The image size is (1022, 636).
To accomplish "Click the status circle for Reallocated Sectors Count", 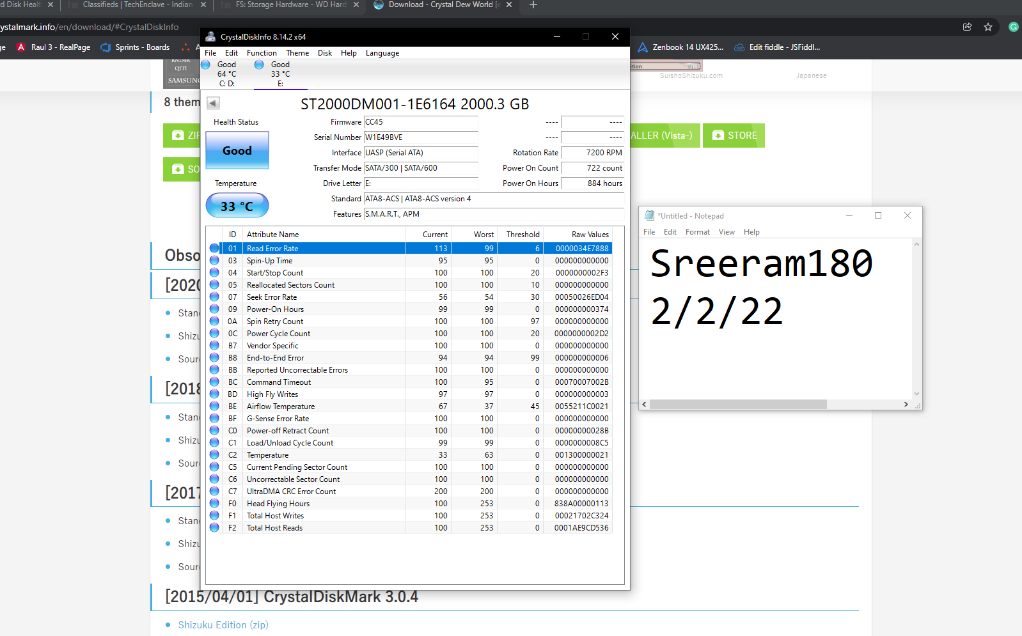I will coord(214,284).
